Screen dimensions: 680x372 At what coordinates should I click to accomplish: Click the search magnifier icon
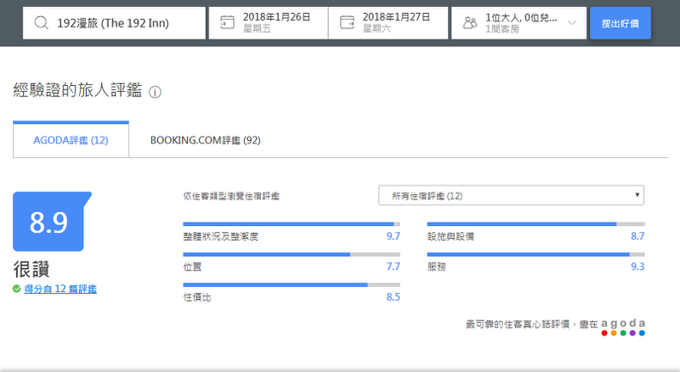pos(41,22)
